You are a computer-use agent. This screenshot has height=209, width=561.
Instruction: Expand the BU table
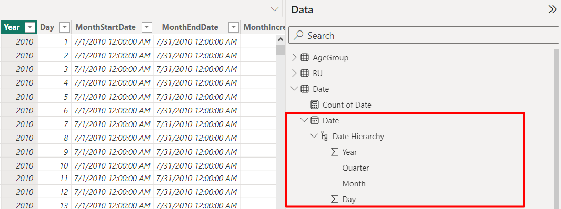pos(295,73)
